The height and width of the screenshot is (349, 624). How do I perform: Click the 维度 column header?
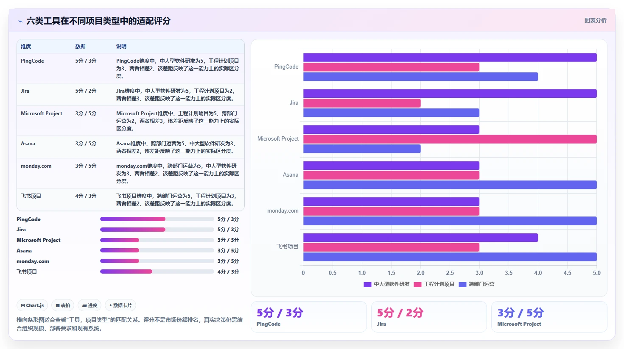click(x=26, y=47)
